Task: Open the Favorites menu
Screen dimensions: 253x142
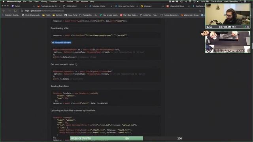Action: pyautogui.click(x=53, y=2)
